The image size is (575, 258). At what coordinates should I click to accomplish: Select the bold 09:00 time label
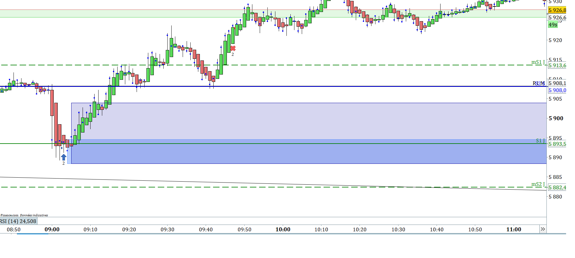52,229
